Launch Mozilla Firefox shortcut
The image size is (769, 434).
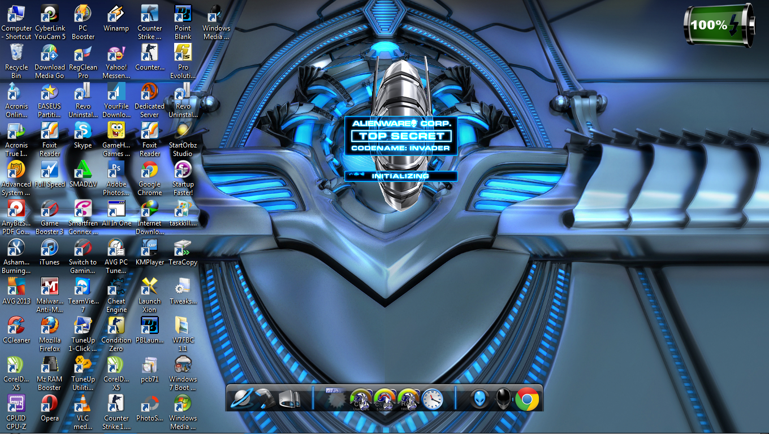point(50,334)
